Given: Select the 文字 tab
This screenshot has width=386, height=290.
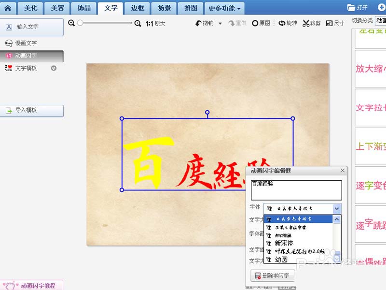Looking at the screenshot, I should pos(111,8).
